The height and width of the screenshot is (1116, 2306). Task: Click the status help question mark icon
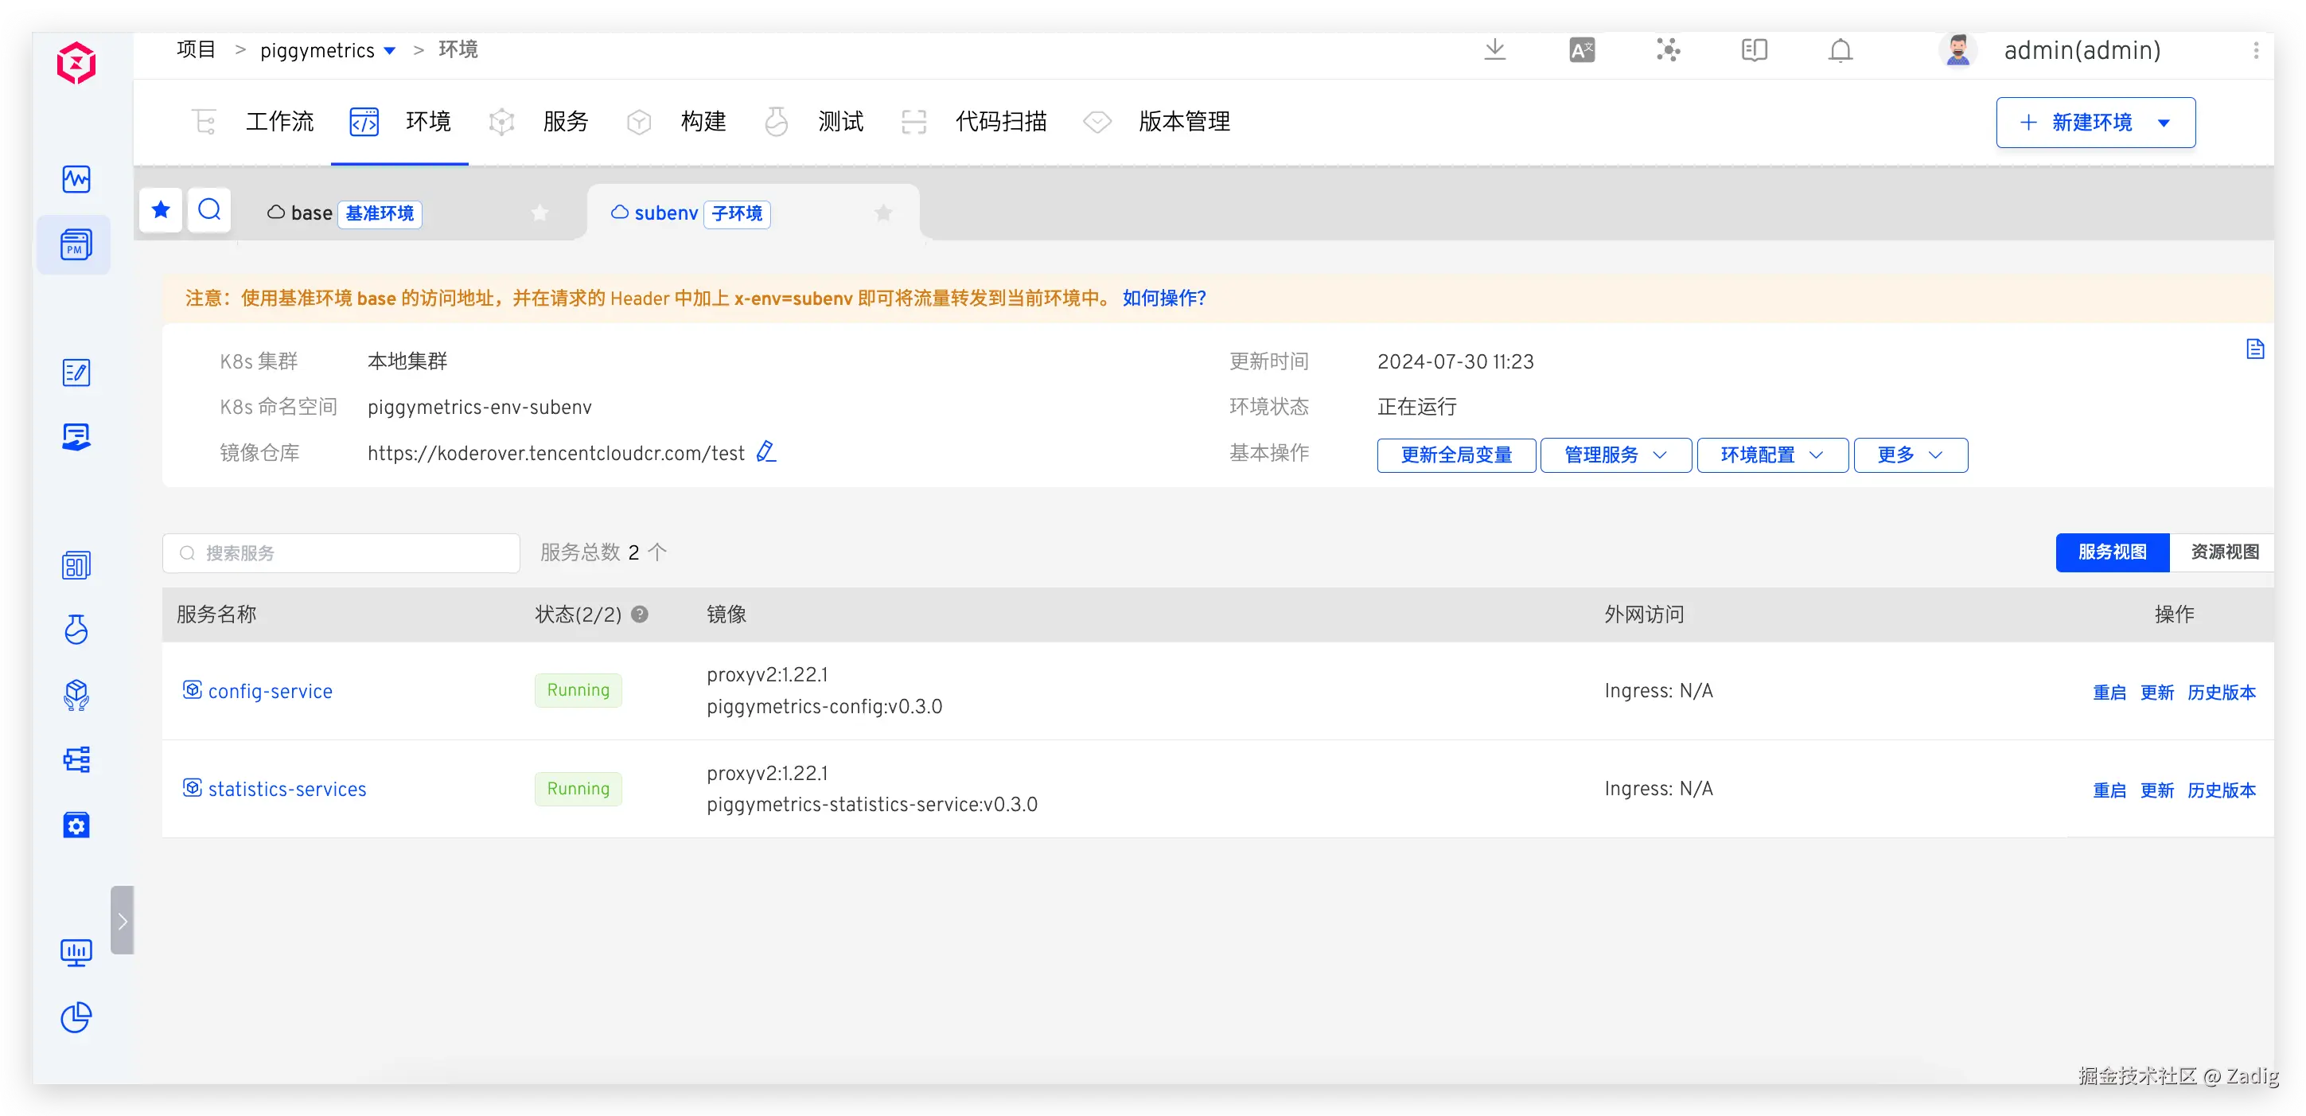click(x=639, y=615)
